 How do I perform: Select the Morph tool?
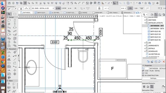(x=9, y=42)
